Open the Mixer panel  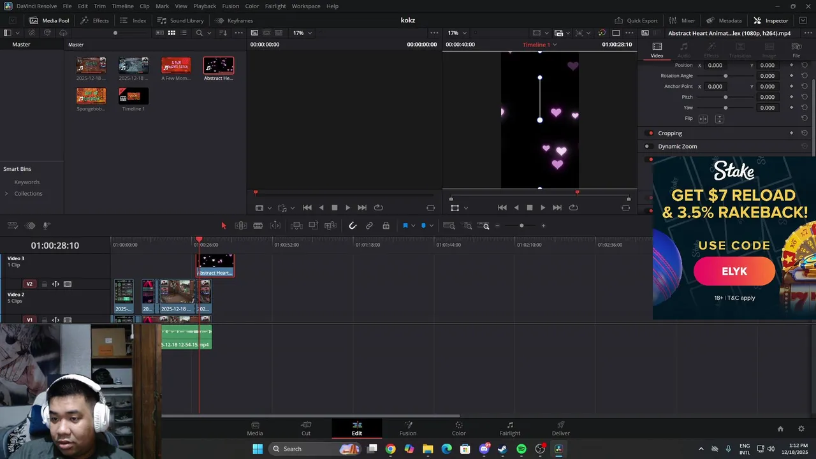682,20
